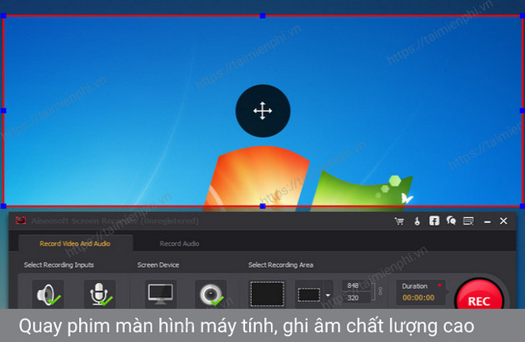Open the Duration timer setting
Viewport: 525px width, 342px height.
421,292
